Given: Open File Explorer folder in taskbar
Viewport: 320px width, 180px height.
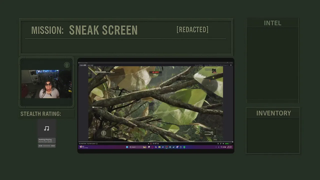Looking at the screenshot, I should (x=159, y=147).
